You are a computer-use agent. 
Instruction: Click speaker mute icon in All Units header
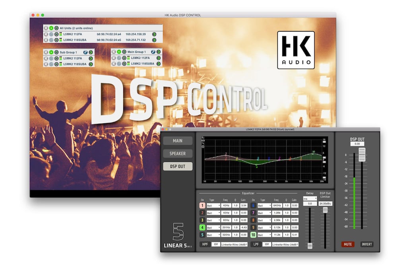point(46,28)
